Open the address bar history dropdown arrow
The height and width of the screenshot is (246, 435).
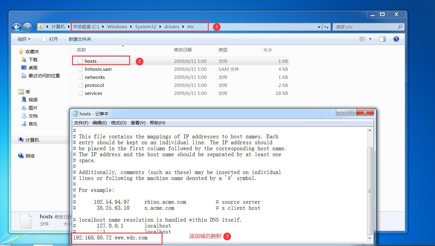(319, 27)
